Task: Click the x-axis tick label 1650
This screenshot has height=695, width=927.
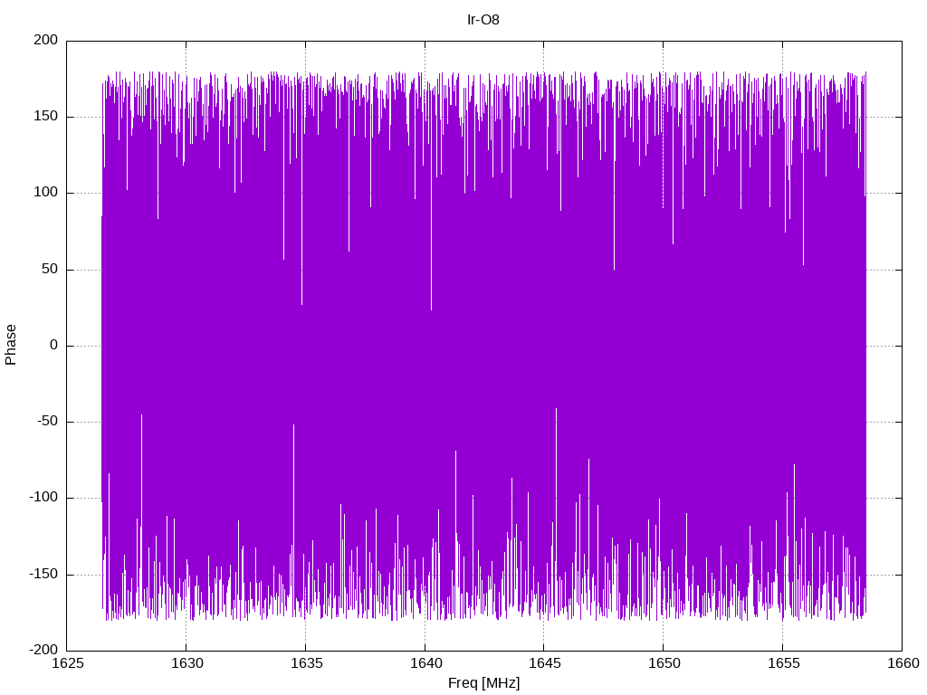Action: tap(664, 663)
